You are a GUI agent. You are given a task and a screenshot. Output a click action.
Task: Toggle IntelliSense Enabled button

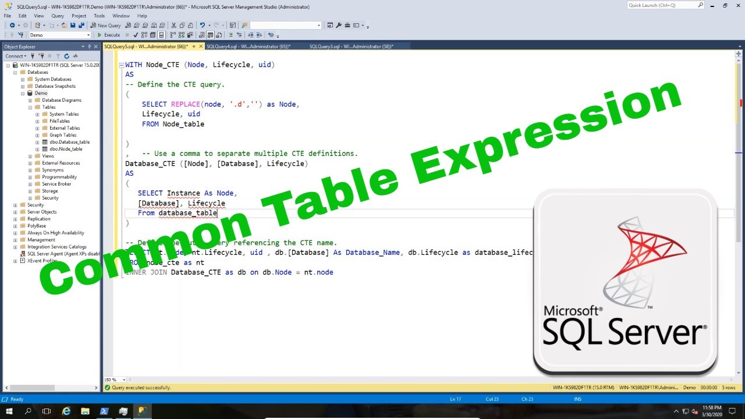tap(161, 35)
